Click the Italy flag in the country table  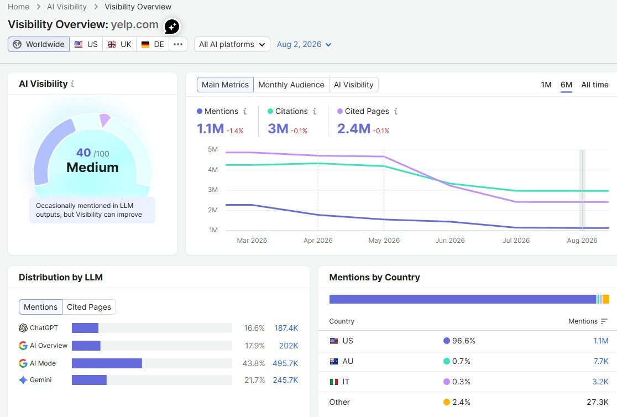point(334,382)
